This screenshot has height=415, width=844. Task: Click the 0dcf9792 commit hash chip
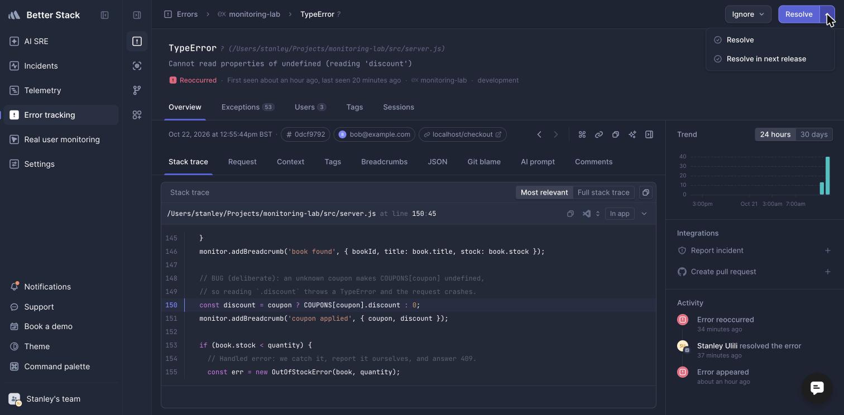[x=305, y=134]
